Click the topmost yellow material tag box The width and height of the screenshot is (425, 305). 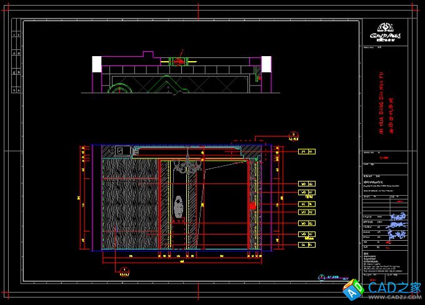coord(307,152)
